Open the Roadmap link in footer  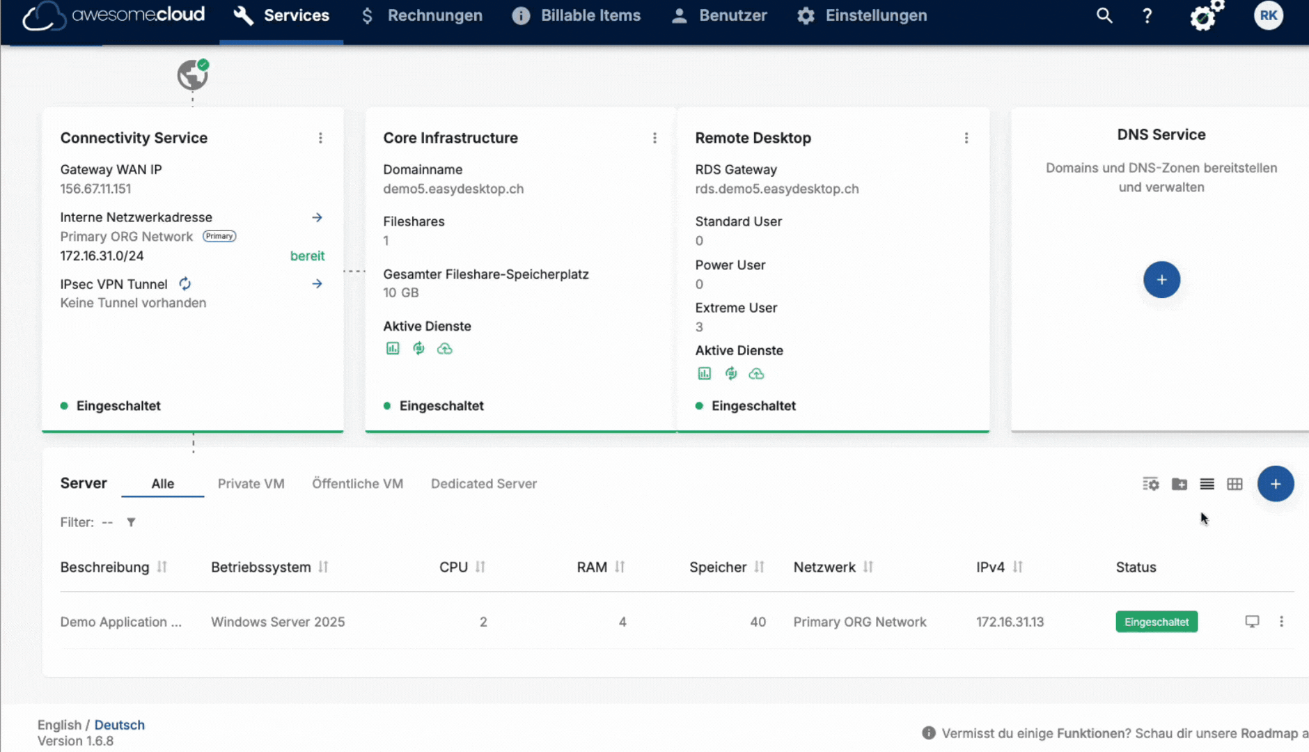(1269, 733)
